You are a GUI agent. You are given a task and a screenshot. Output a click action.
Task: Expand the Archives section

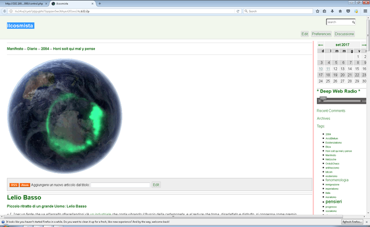click(x=323, y=119)
